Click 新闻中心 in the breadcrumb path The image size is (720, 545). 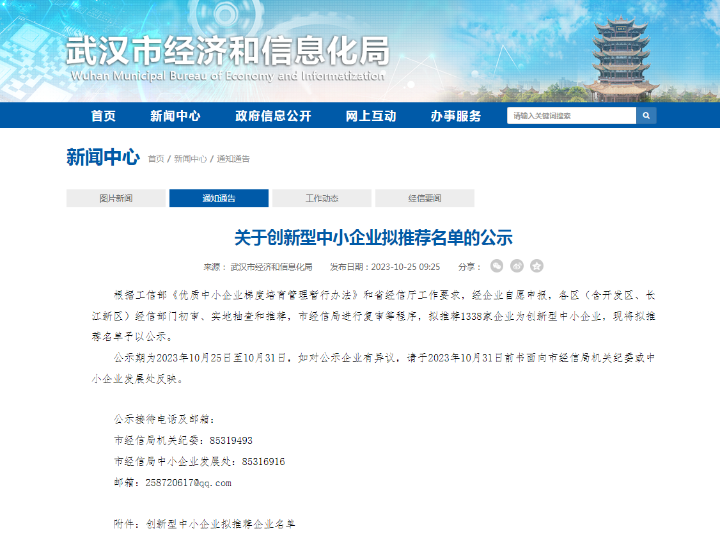[x=191, y=159]
